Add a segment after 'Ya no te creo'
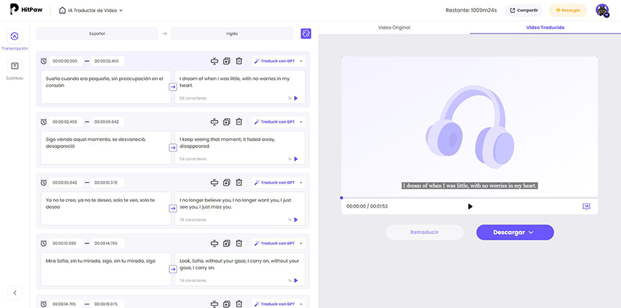 (x=227, y=182)
